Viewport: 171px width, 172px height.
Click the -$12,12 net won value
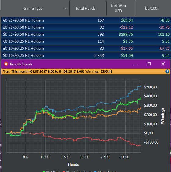tap(126, 27)
